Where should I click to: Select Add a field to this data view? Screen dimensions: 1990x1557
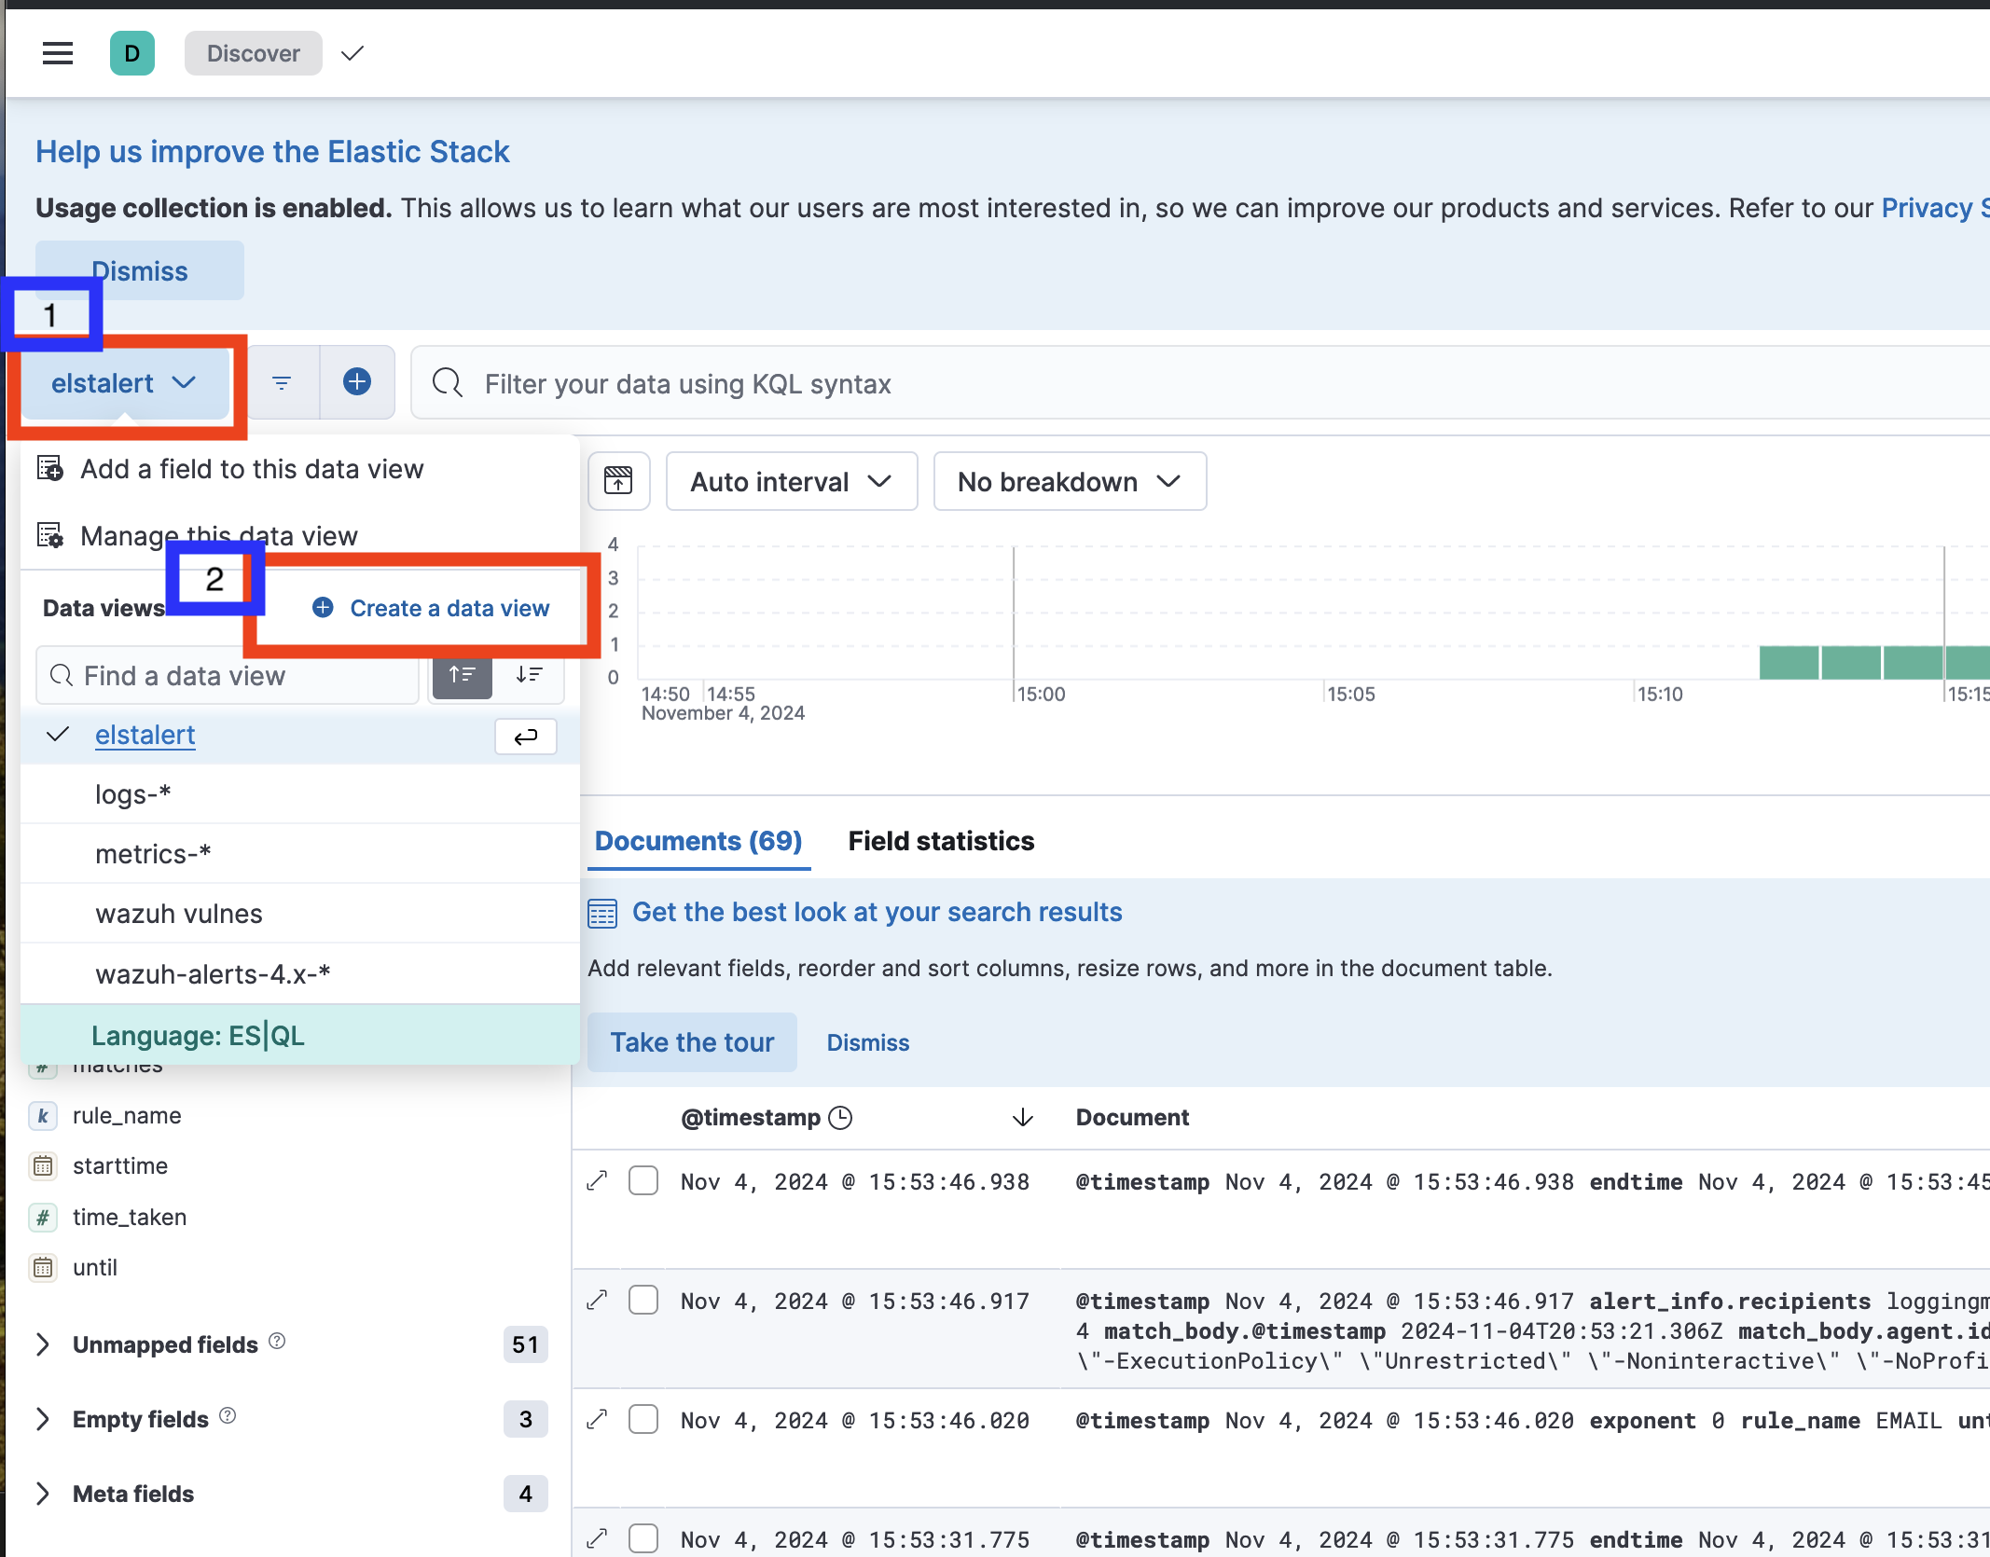pyautogui.click(x=252, y=469)
